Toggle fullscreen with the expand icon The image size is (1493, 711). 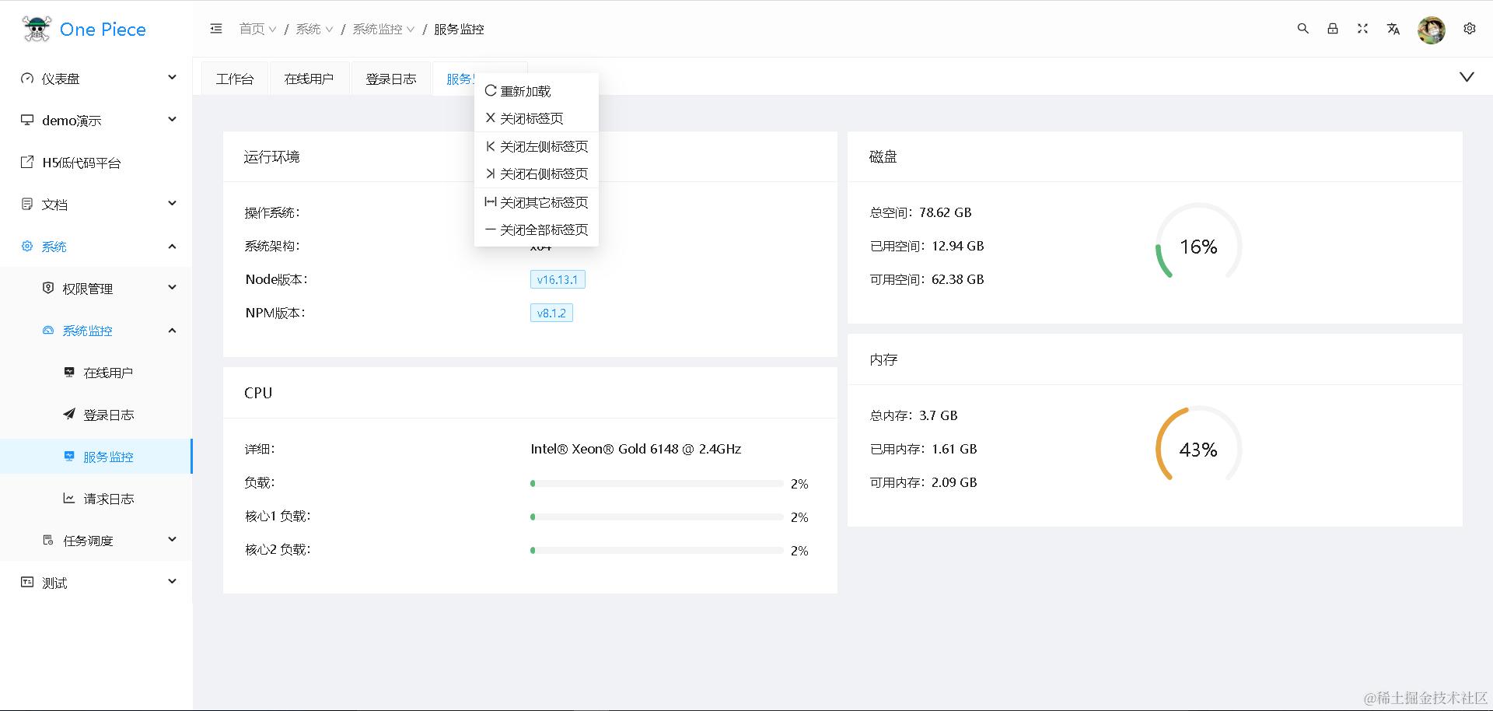[1362, 29]
